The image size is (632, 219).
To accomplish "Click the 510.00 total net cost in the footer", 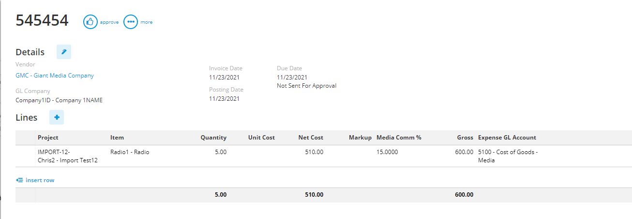I will (314, 195).
